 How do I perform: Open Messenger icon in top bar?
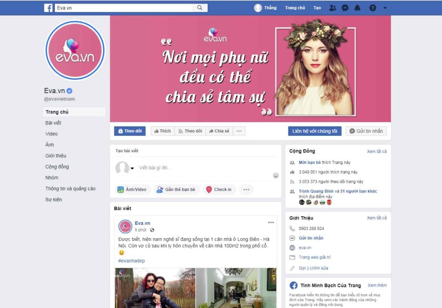tap(345, 8)
